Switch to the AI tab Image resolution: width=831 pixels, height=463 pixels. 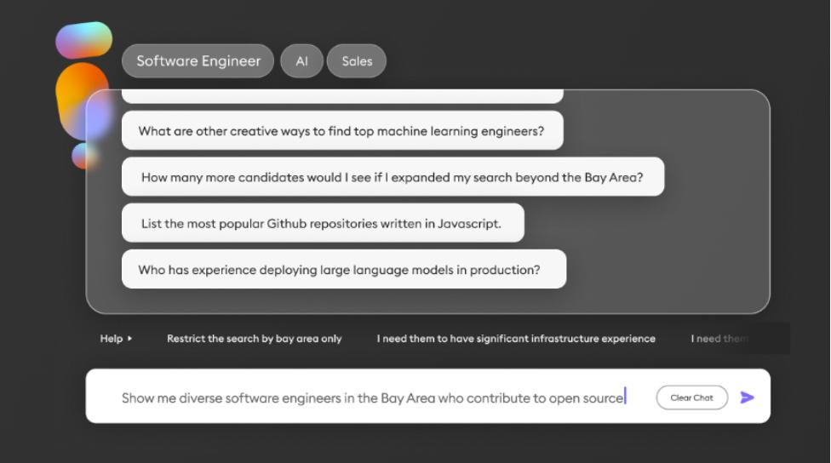click(x=301, y=61)
